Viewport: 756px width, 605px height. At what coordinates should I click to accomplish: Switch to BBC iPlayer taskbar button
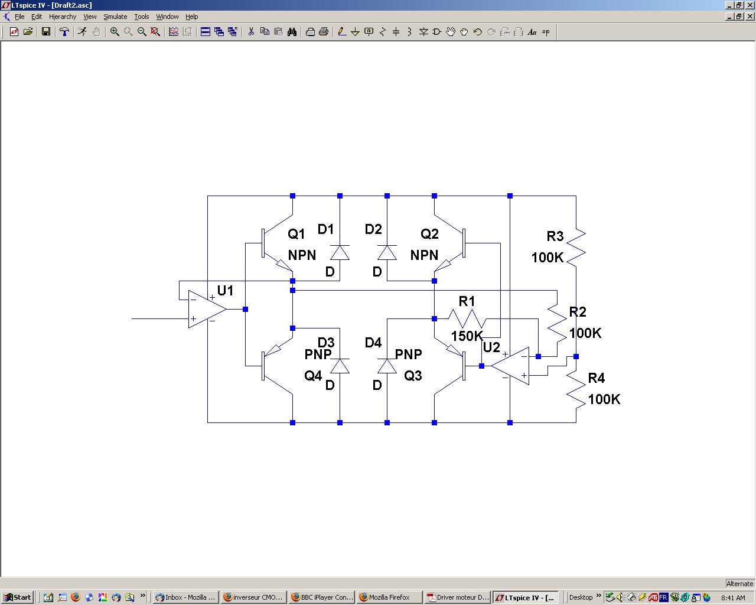[322, 597]
